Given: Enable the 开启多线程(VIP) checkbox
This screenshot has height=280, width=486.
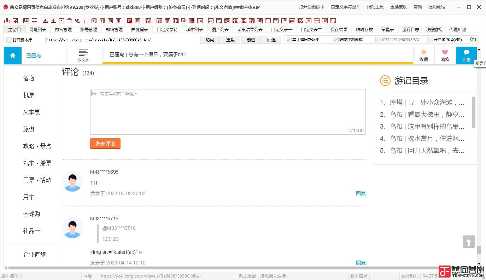Looking at the screenshot, I should (430, 40).
